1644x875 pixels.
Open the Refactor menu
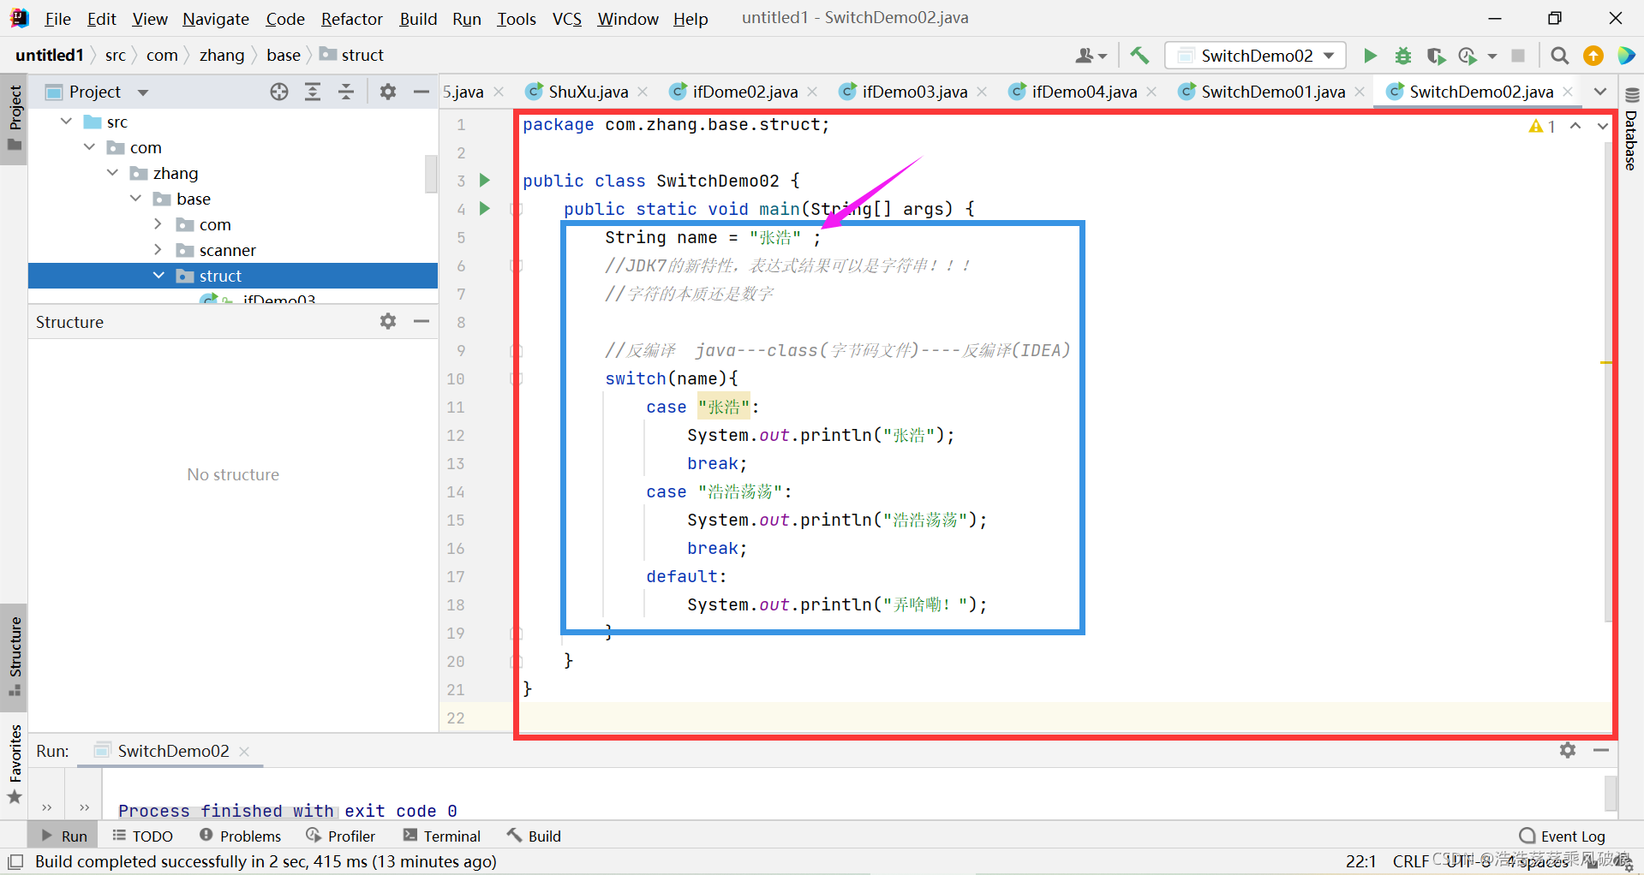[351, 18]
